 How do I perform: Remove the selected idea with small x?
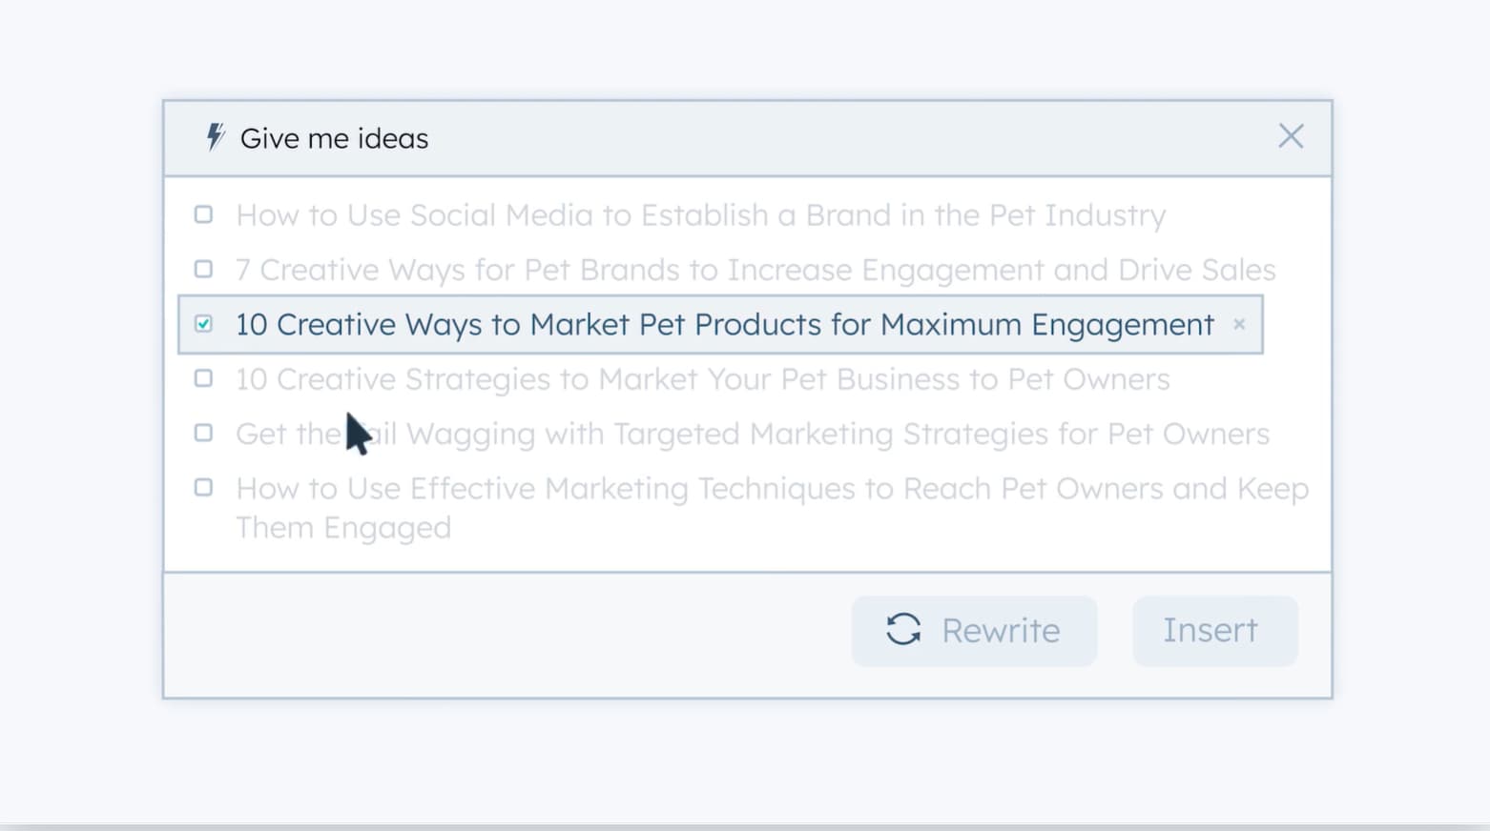coord(1239,324)
